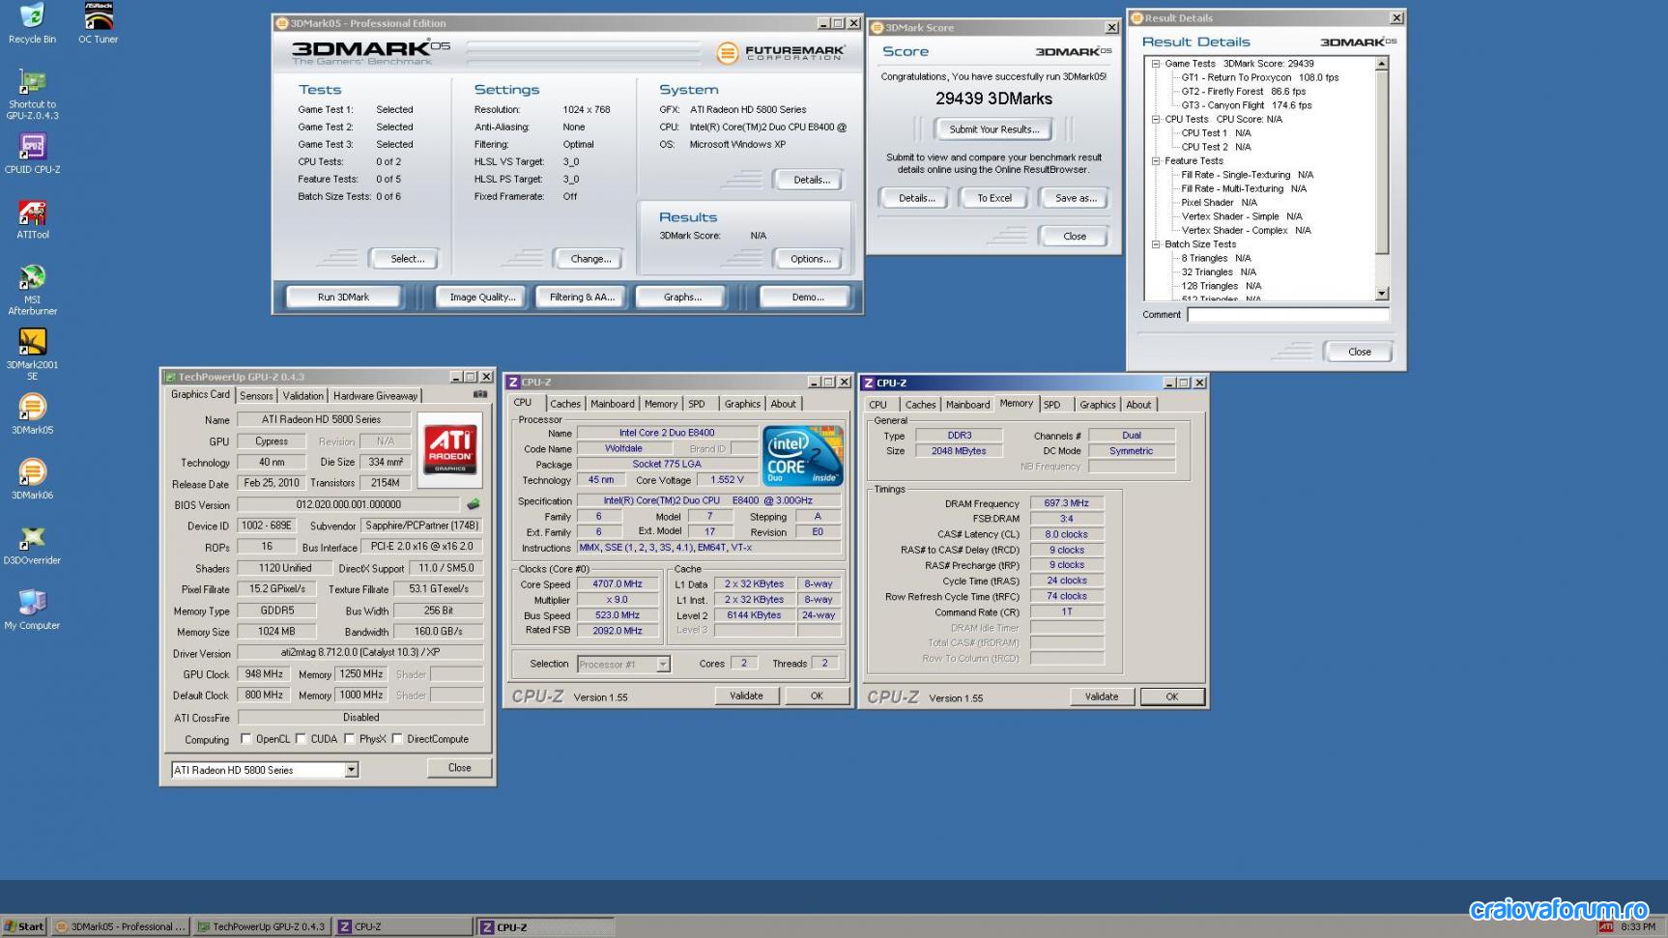Image resolution: width=1668 pixels, height=938 pixels.
Task: Click Submit Your Results... button
Action: 993,128
